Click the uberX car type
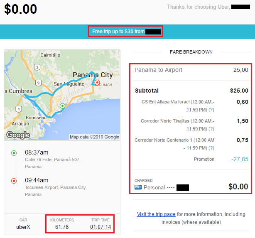The width and height of the screenshot is (255, 238). coord(23,227)
